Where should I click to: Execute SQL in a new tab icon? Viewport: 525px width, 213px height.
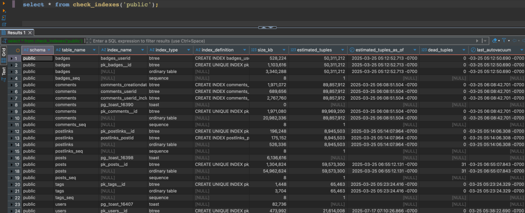tap(4, 11)
